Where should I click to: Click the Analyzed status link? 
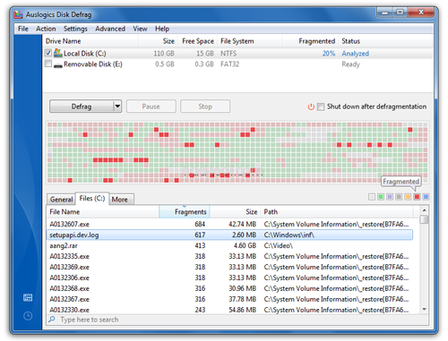[x=355, y=54]
